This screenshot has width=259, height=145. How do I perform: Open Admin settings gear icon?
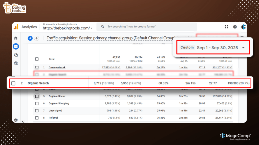point(16,120)
